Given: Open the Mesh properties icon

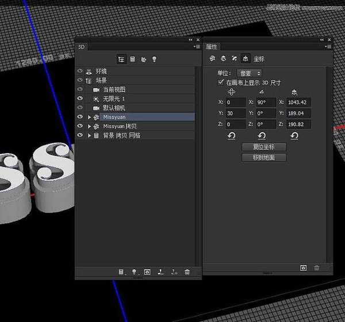Looking at the screenshot, I should tap(212, 59).
